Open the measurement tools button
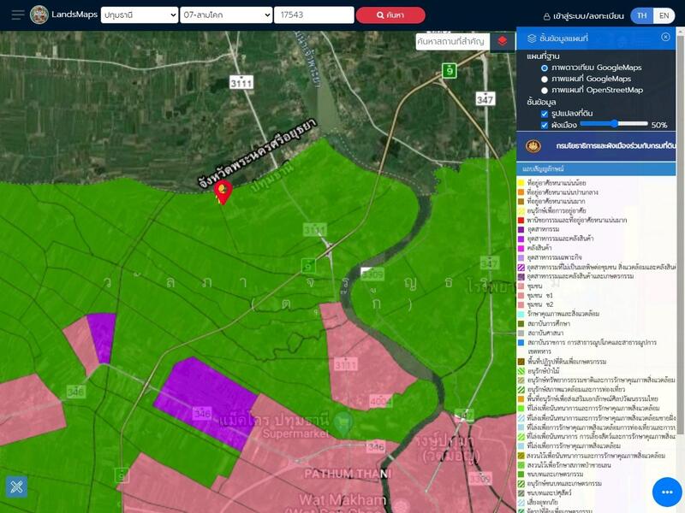Screen dimensions: 685x513 tap(16, 486)
